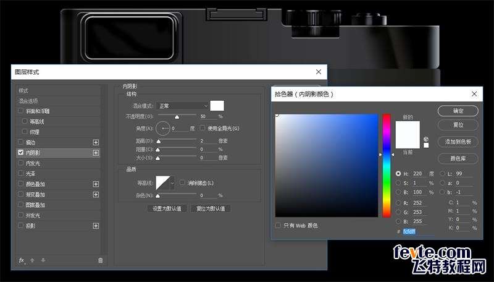Click the 等高线 contour thumbnail
This screenshot has width=494, height=282.
pyautogui.click(x=163, y=183)
